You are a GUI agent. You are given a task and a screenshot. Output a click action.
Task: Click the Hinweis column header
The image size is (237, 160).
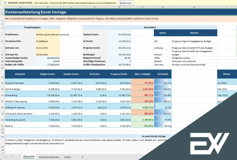coord(194,33)
